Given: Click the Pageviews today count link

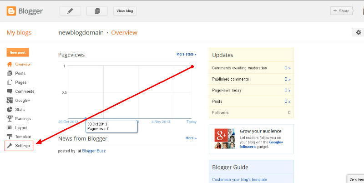Looking at the screenshot, I should click(x=288, y=90).
